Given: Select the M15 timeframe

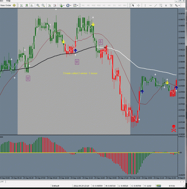Looking at the screenshot, I should pos(93,5).
